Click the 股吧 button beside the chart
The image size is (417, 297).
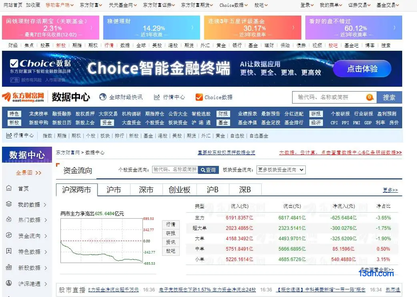point(171,251)
